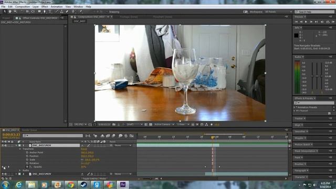Mute audio speaker of layer 1

[6, 145]
